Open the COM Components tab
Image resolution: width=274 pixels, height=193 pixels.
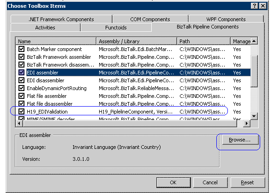point(150,19)
